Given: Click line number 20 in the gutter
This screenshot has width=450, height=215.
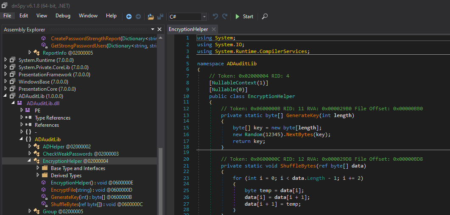Looking at the screenshot, I should click(x=186, y=159).
